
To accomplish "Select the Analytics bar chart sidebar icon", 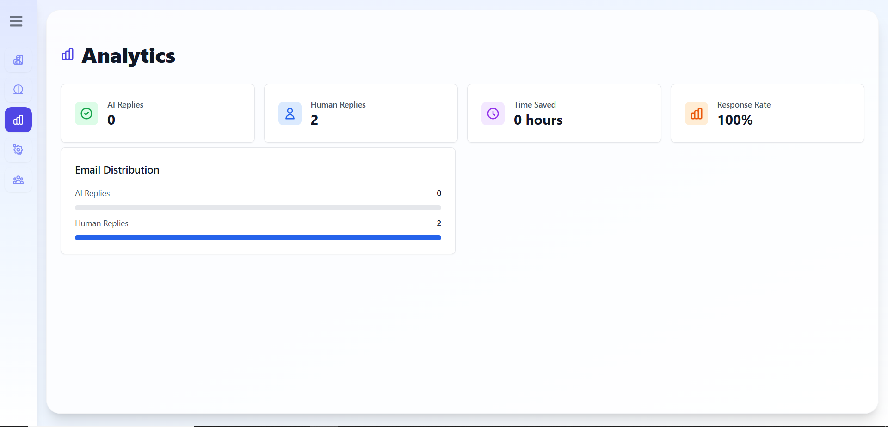I will pos(18,120).
